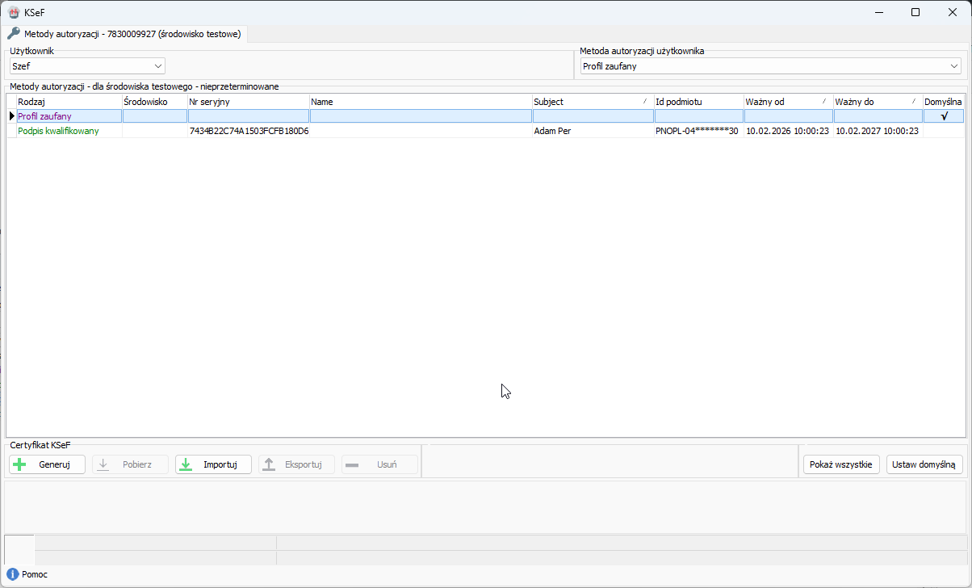Screen dimensions: 972x588
Task: Click the key icon on the tab
Action: [14, 34]
